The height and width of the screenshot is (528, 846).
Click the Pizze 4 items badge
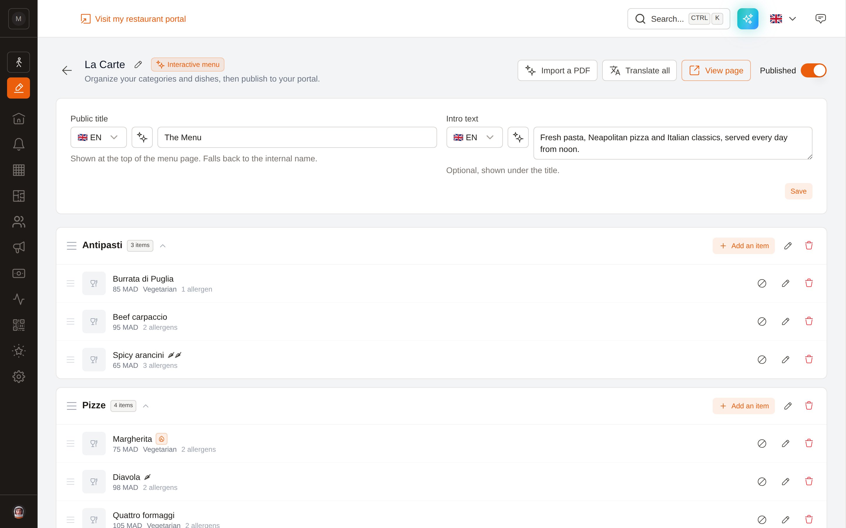(123, 405)
